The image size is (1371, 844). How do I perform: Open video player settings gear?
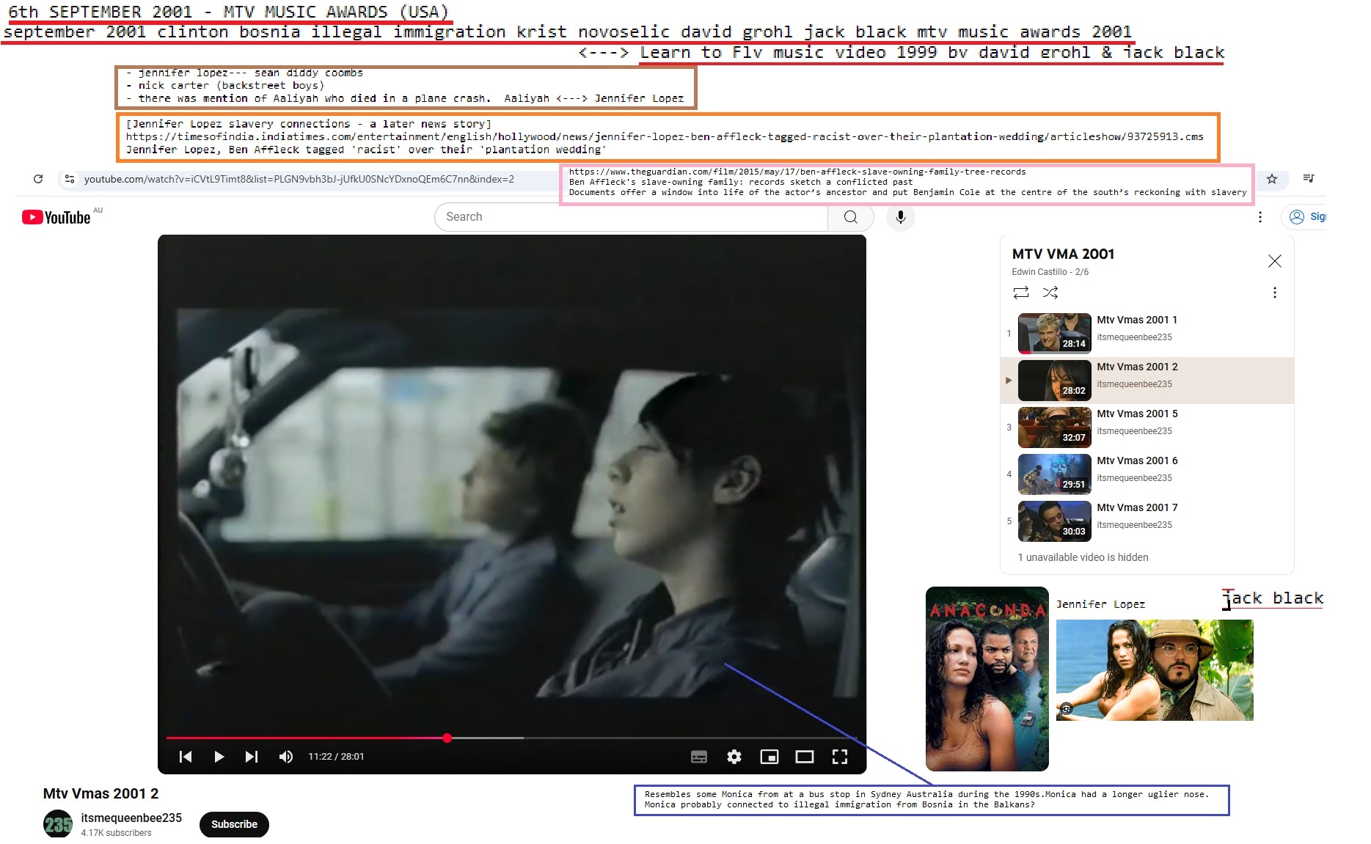coord(734,757)
